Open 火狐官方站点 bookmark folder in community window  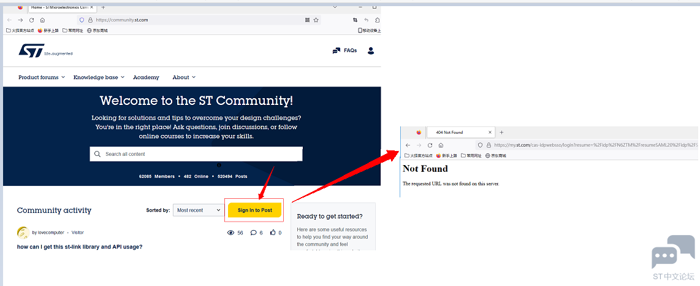(20, 31)
